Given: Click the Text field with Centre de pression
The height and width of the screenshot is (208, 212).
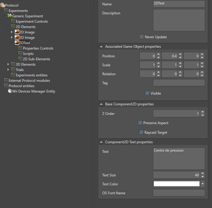Looking at the screenshot, I should point(179,158).
